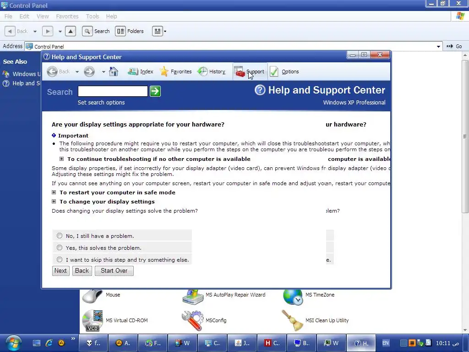Click the Start Over button
469x352 pixels.
click(x=114, y=271)
